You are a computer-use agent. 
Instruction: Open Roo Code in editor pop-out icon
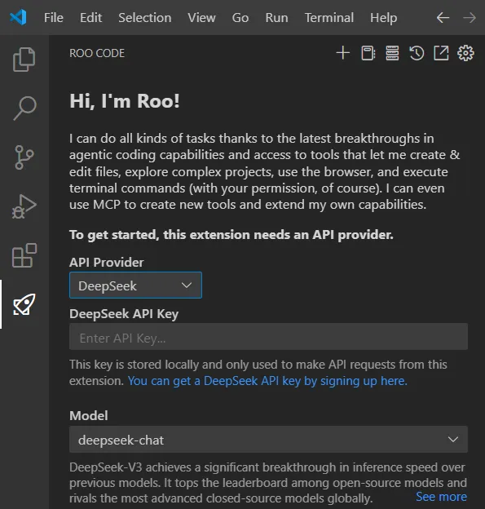[441, 53]
